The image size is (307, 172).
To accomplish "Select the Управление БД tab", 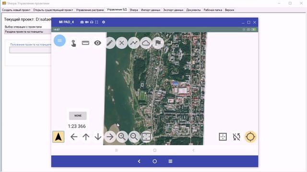I will tap(117, 10).
